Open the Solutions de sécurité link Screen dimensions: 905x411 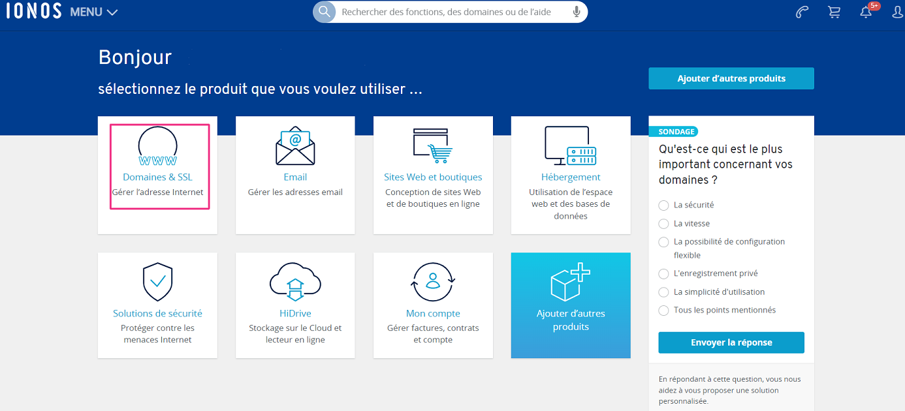[157, 313]
